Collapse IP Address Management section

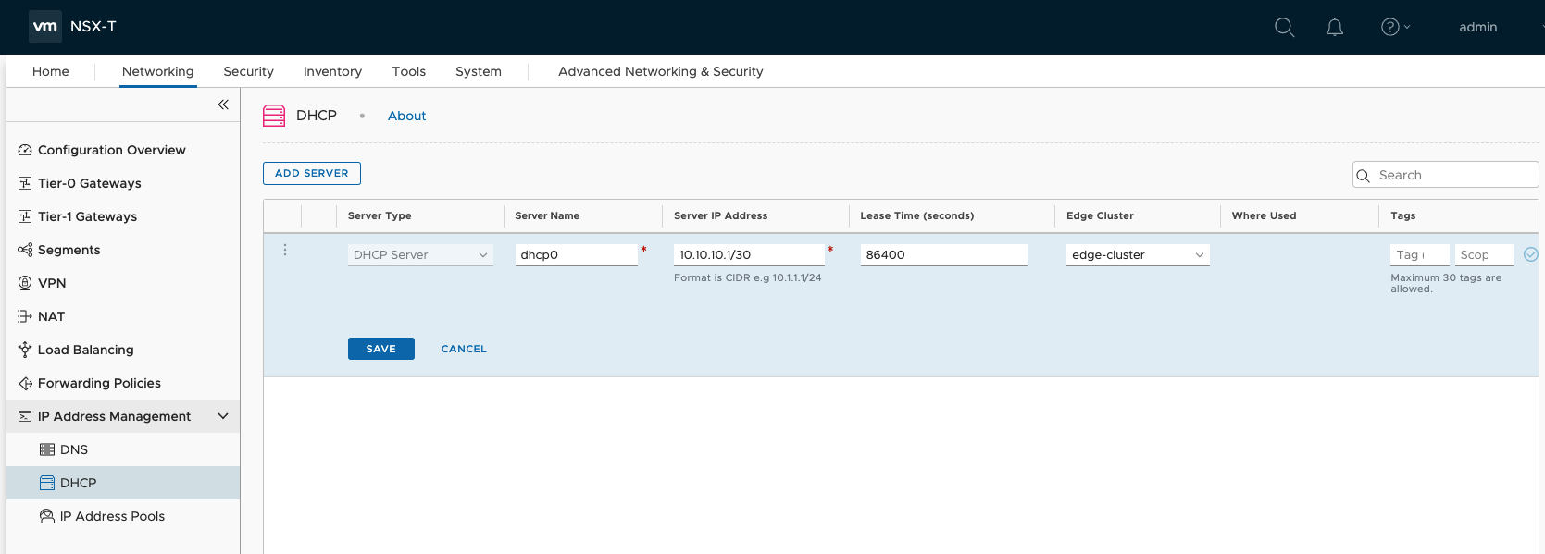tap(223, 416)
